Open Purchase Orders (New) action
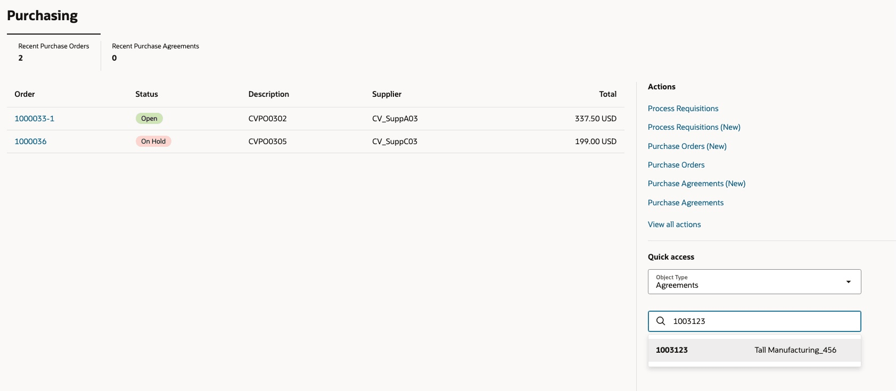 [x=687, y=146]
